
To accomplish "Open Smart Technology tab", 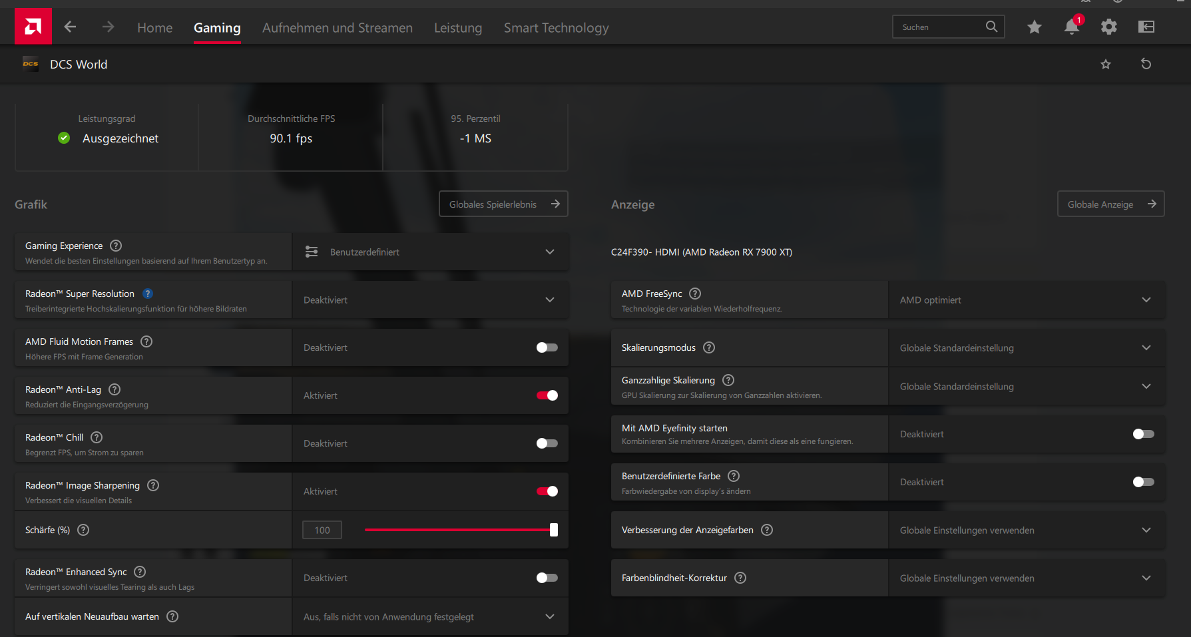I will click(557, 28).
